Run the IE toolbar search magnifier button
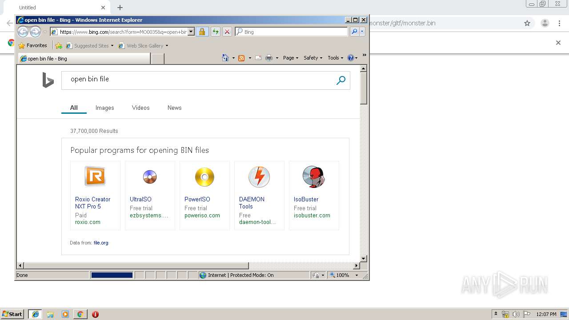The image size is (569, 320). coord(354,32)
